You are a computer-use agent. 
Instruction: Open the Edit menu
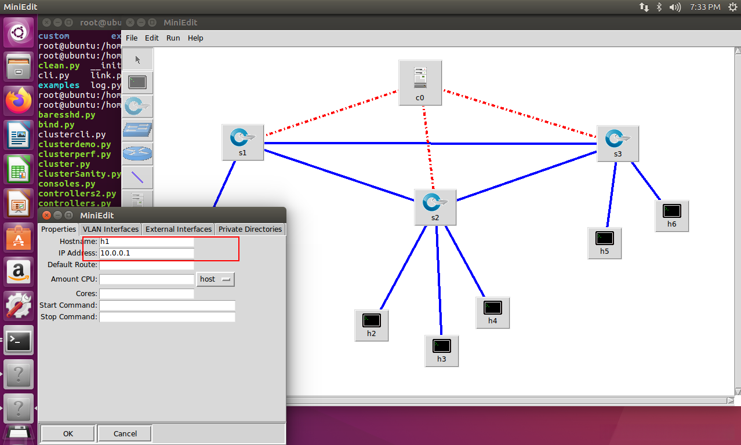tap(152, 38)
